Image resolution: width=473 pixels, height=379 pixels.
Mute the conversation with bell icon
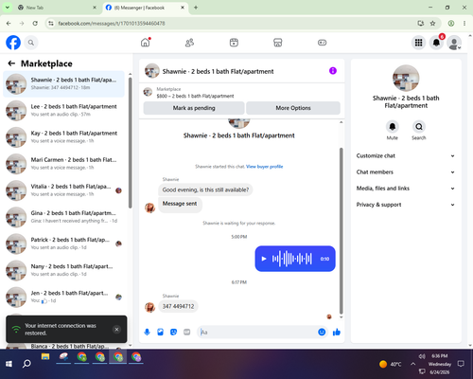(x=392, y=127)
